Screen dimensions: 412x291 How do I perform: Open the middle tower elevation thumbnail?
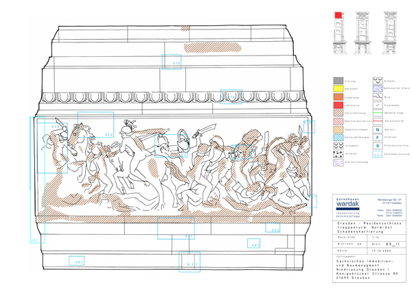coord(363,32)
